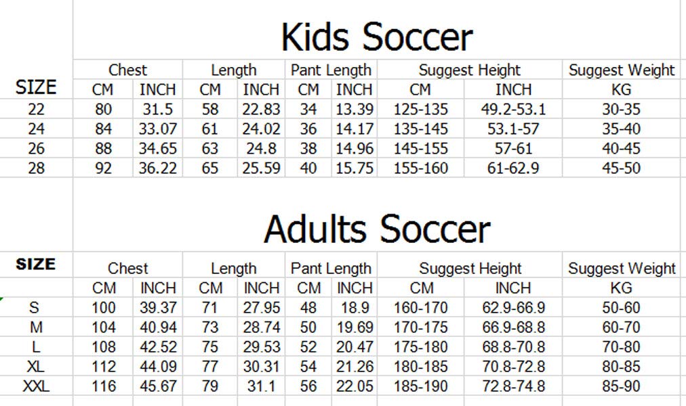This screenshot has height=406, width=686.
Task: Click adult height inch cell 70.8-72.8
Action: click(x=513, y=367)
